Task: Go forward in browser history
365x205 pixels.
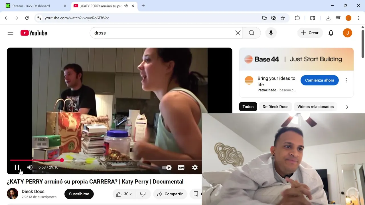Action: (17, 18)
